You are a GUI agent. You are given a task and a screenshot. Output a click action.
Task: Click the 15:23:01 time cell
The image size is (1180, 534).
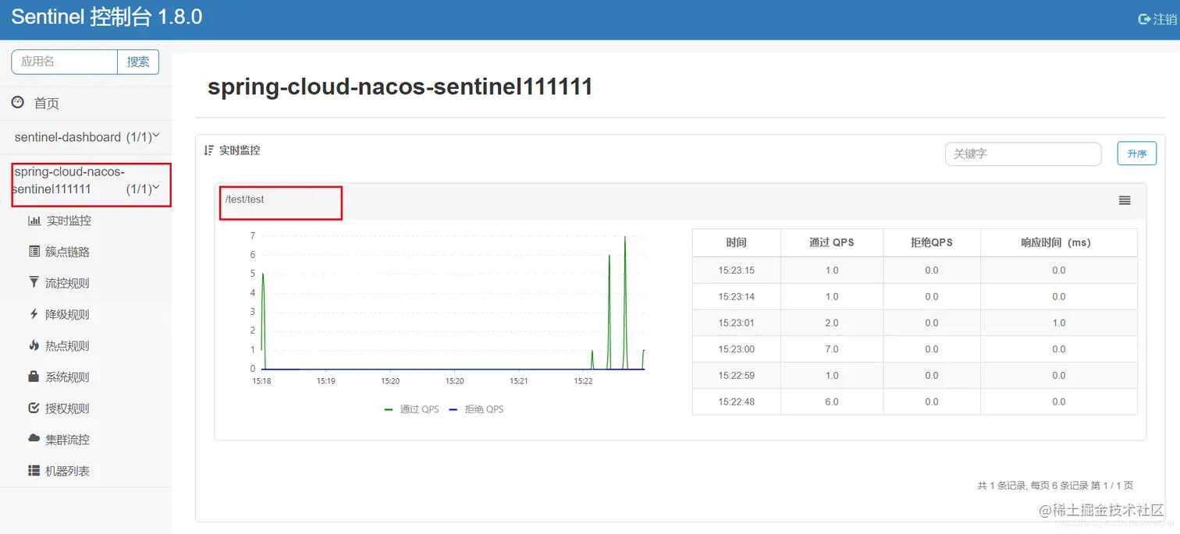737,323
